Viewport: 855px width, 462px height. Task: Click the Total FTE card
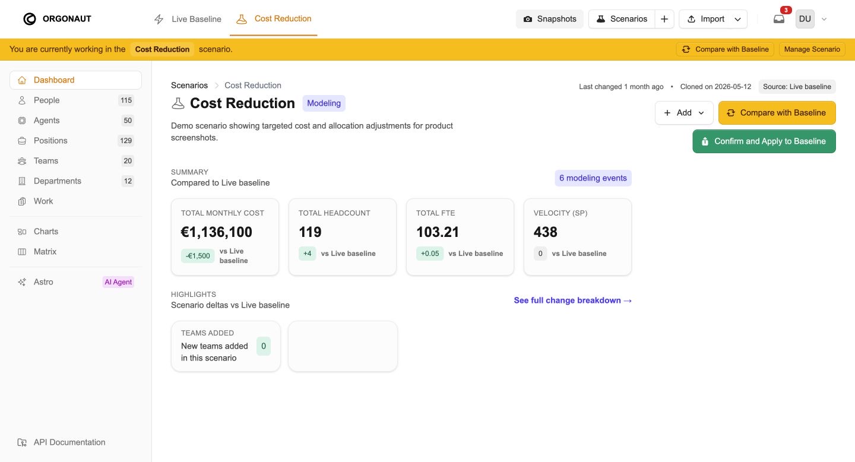point(460,237)
